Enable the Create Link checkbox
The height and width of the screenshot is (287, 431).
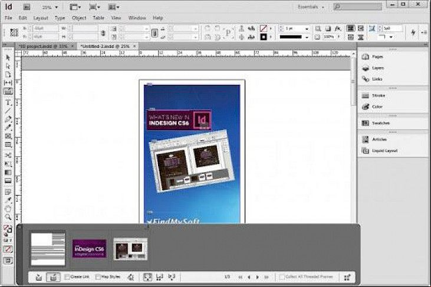[x=67, y=277]
